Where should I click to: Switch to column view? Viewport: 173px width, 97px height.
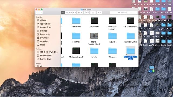[71, 13]
